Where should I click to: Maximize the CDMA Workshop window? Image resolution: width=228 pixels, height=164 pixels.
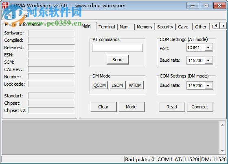[x=206, y=6]
